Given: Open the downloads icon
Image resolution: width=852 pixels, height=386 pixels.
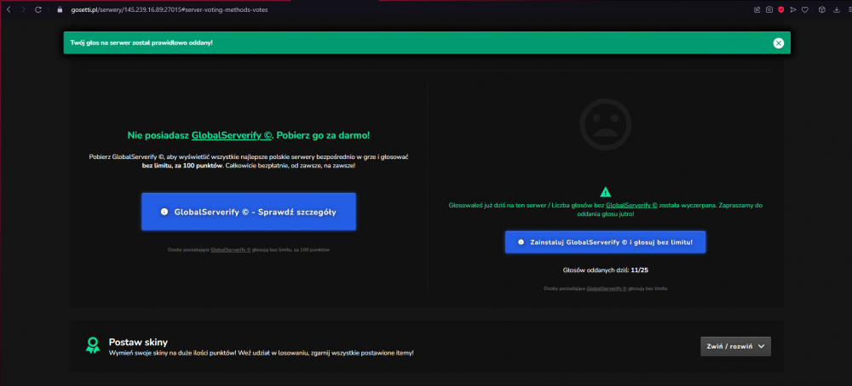Looking at the screenshot, I should pyautogui.click(x=837, y=9).
